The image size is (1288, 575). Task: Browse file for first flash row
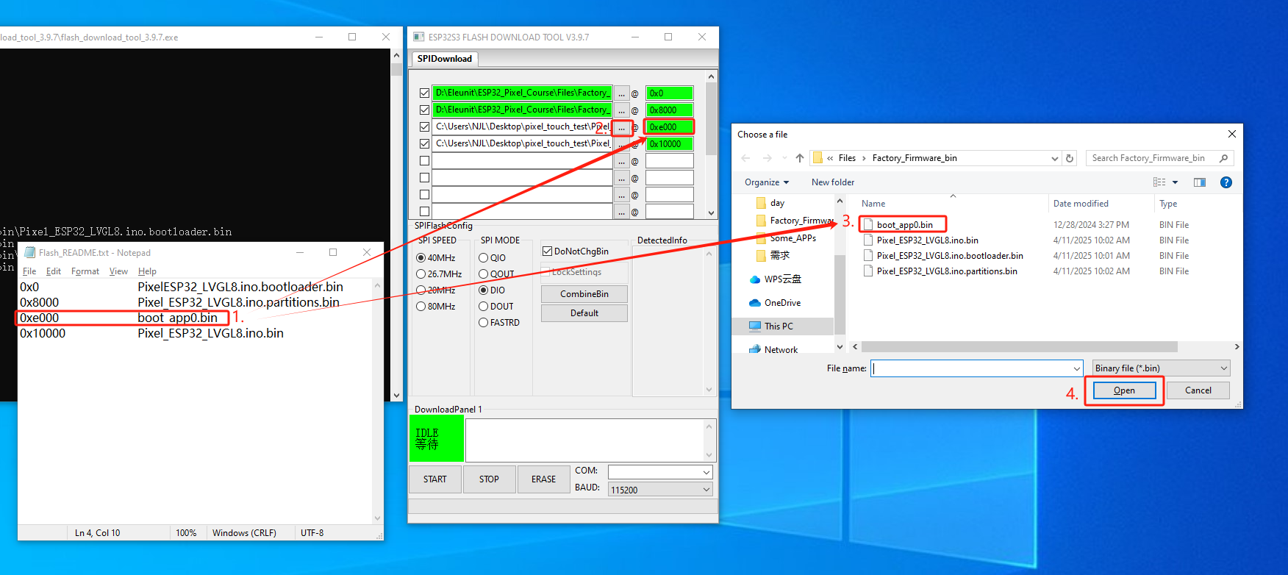(622, 93)
